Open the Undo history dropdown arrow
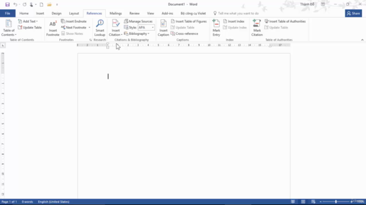 click(19, 5)
